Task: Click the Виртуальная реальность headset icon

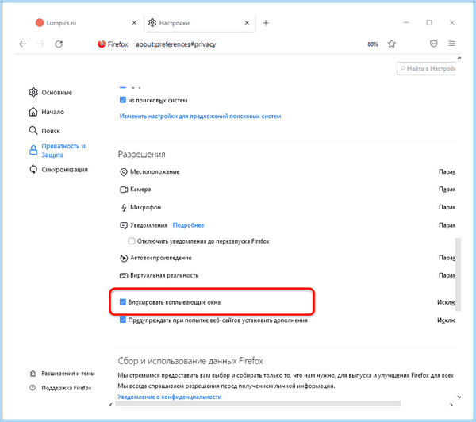Action: click(x=124, y=276)
